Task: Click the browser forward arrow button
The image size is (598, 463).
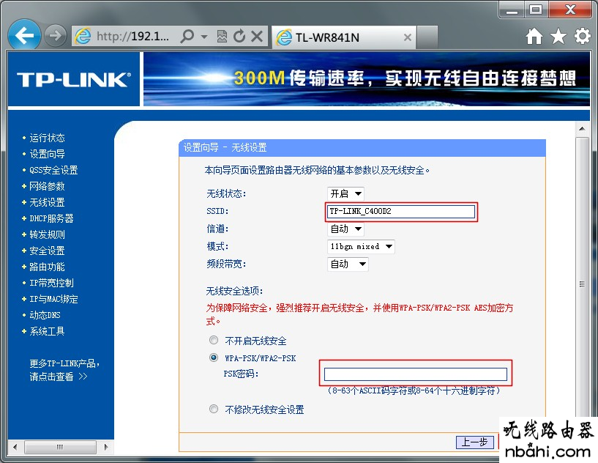Action: click(x=56, y=36)
